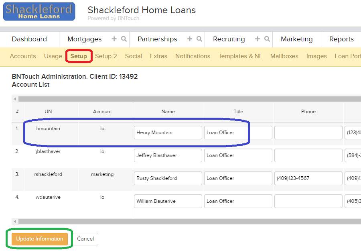The height and width of the screenshot is (251, 361).
Task: Click William Dauterive's empty phone field
Action: click(308, 201)
